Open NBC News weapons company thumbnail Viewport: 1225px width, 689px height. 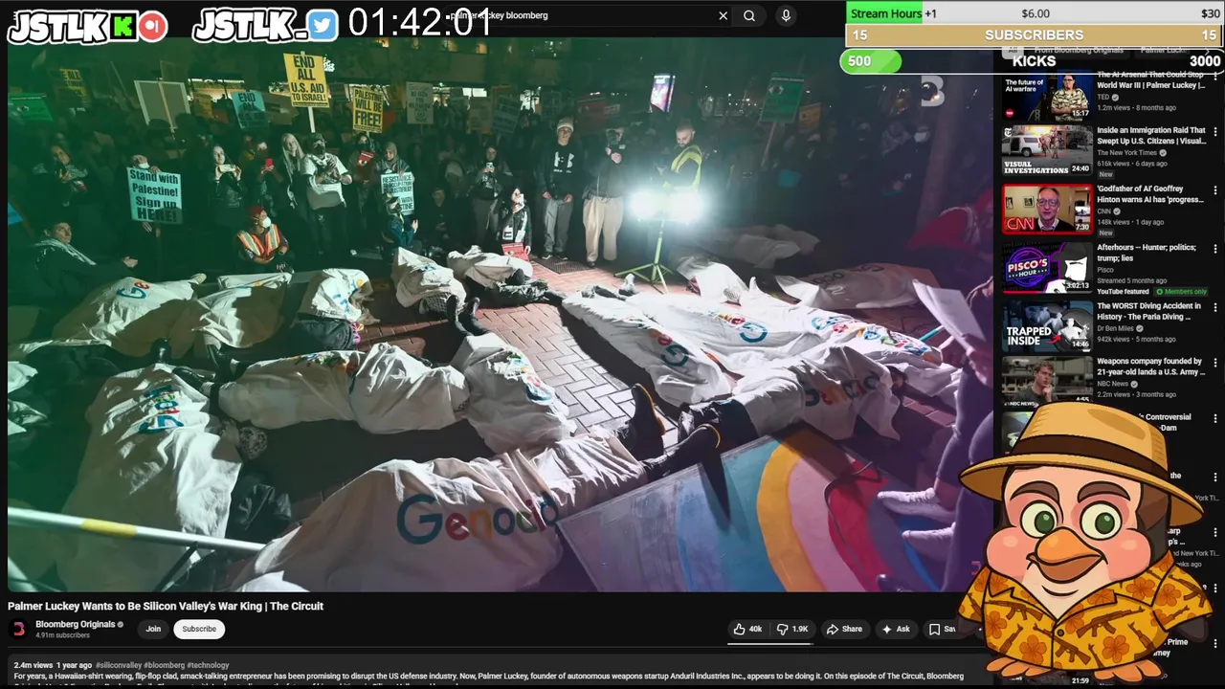(x=1047, y=381)
